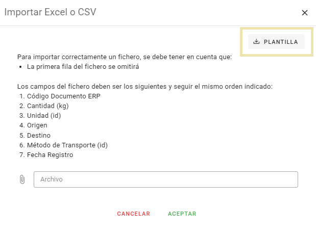Click the Origen field entry

click(x=37, y=125)
